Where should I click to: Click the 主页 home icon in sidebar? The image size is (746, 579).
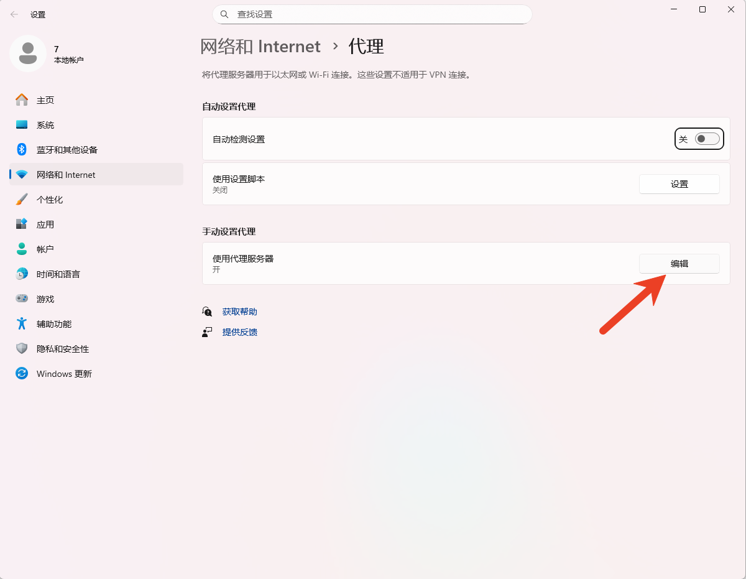[22, 100]
